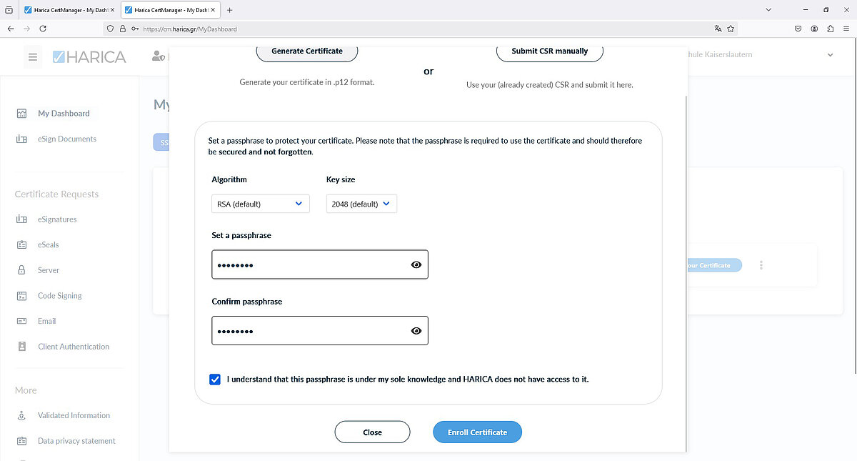Click the Close button in the dialog
Viewport: 857px width, 461px height.
click(372, 432)
